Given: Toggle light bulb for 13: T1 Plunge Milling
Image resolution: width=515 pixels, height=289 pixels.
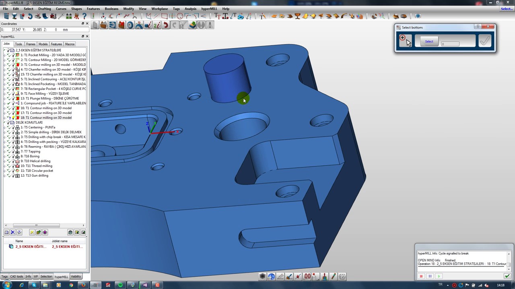Looking at the screenshot, I should (13, 98).
